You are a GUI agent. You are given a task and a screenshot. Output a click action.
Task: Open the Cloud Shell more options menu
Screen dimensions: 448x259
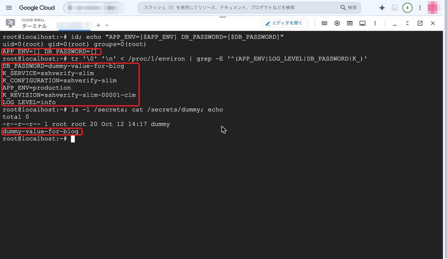(x=375, y=23)
